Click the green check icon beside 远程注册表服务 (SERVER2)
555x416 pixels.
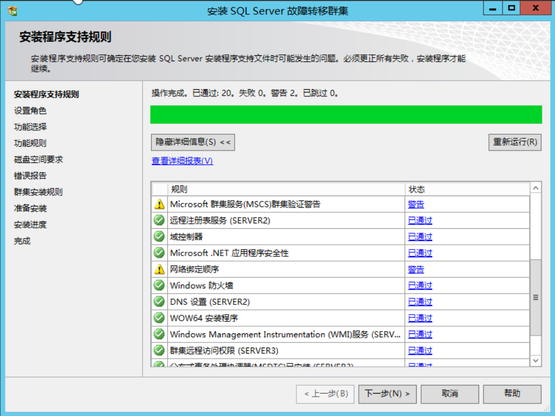(x=159, y=221)
